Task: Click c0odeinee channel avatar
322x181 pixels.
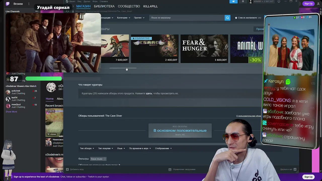Action: tap(51, 87)
